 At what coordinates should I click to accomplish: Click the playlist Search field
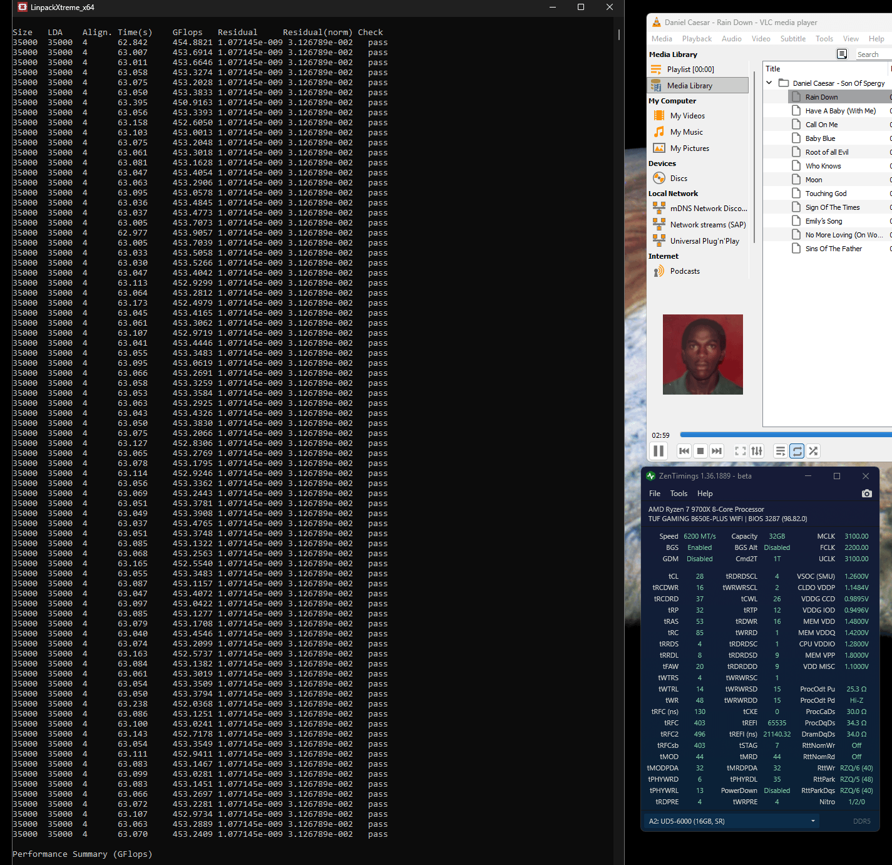[x=873, y=54]
